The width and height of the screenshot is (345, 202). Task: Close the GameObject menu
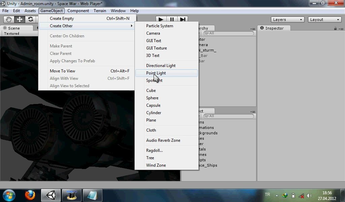(52, 11)
